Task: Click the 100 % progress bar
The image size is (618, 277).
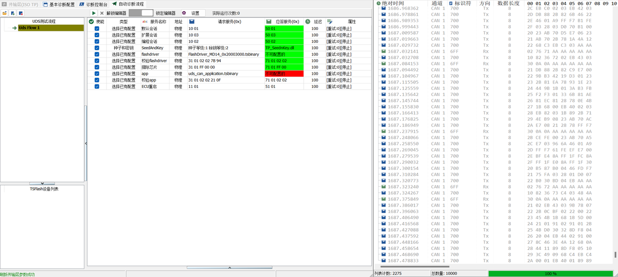Action: [551, 274]
